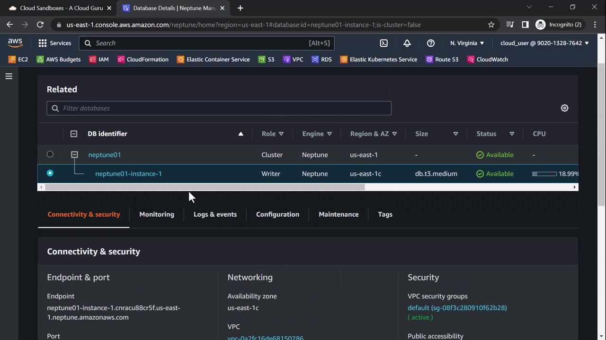Open the N. Virginia region dropdown
606x340 pixels.
(467, 43)
